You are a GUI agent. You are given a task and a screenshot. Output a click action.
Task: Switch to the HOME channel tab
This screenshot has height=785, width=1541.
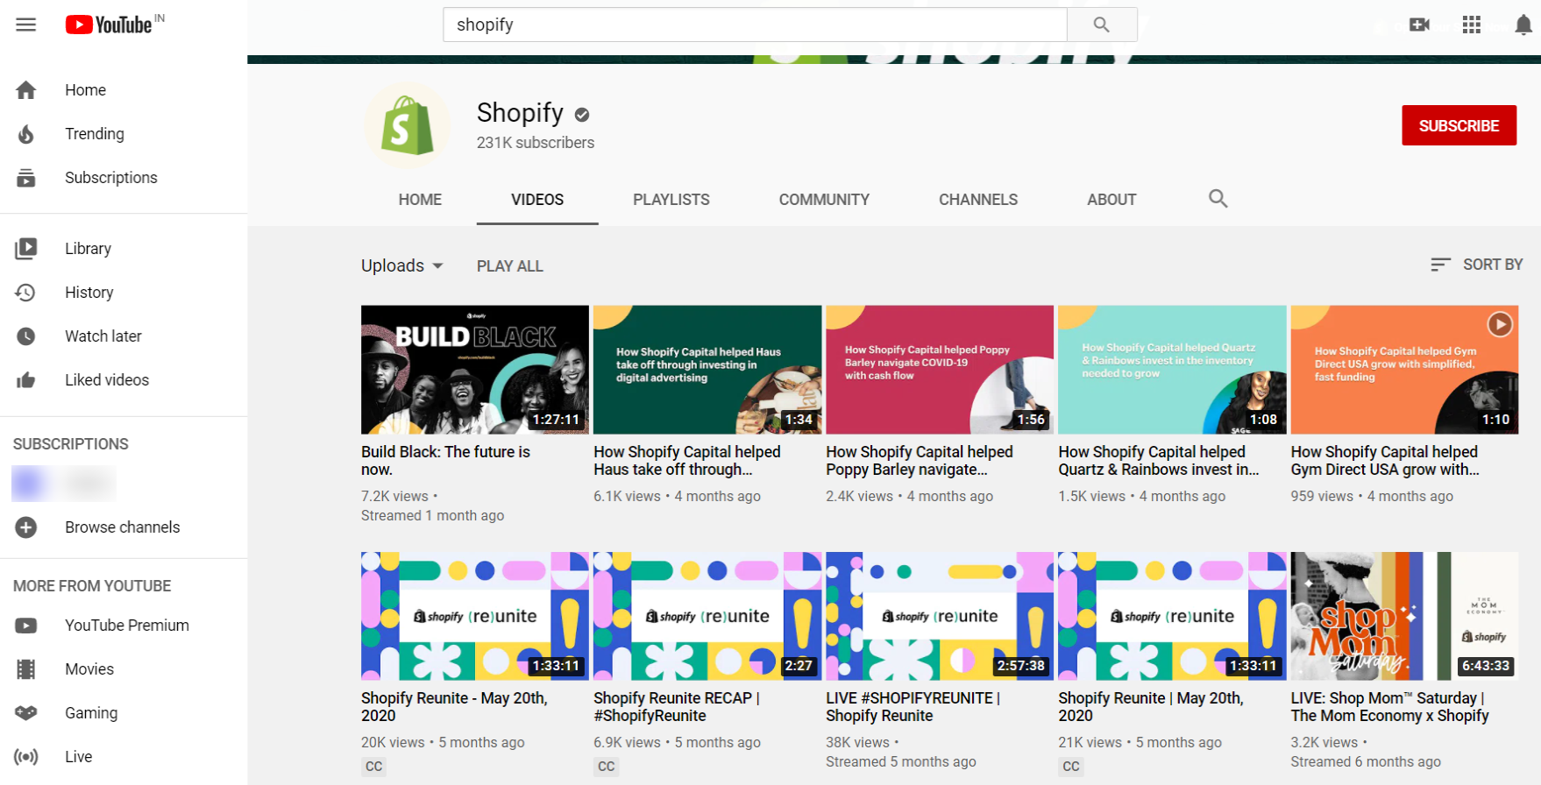(x=420, y=200)
